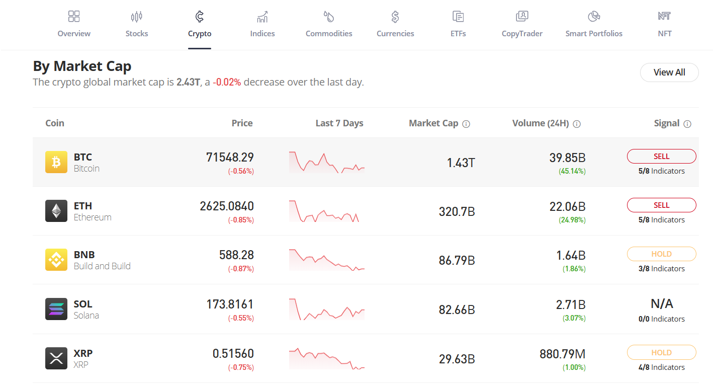
Task: Click the Currencies dollar icon
Action: pos(395,17)
